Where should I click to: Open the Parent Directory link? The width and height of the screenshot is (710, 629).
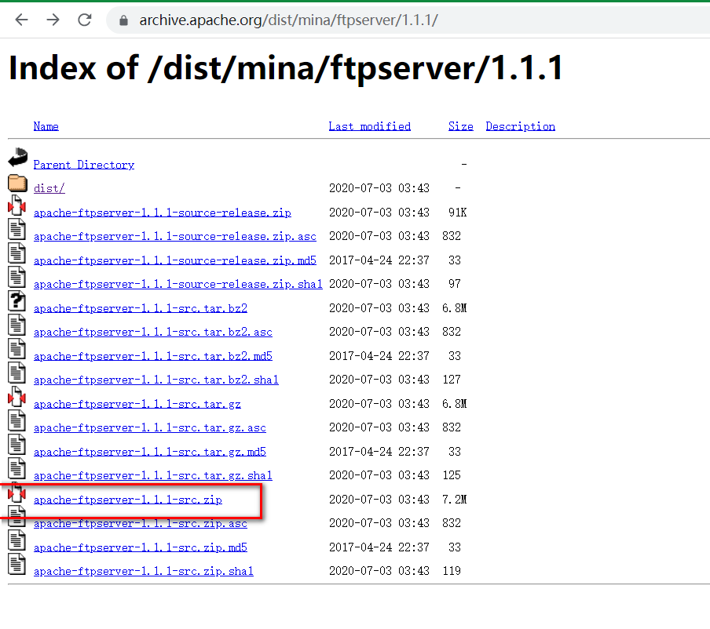pos(84,165)
